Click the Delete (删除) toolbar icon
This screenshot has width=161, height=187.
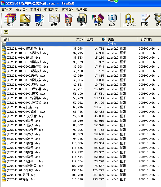(68, 20)
